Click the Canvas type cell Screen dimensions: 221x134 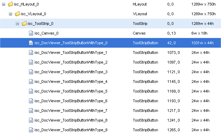pos(139,33)
